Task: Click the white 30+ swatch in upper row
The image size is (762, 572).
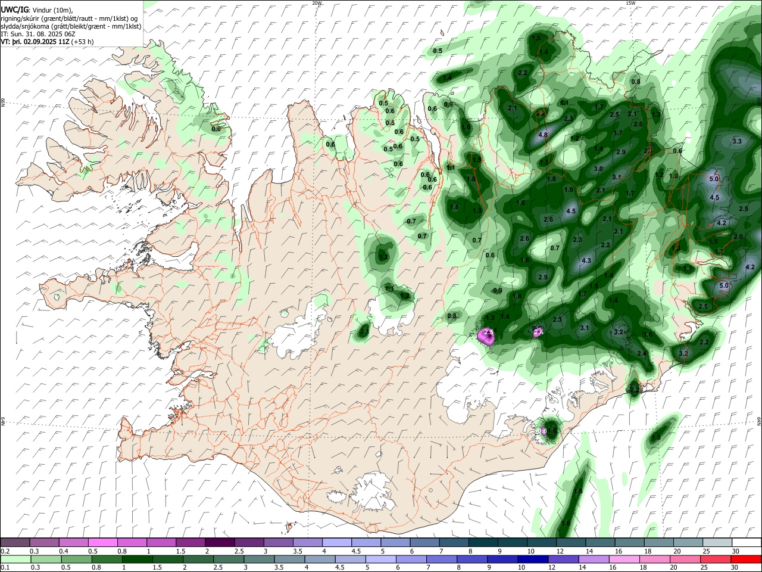Action: (x=747, y=542)
